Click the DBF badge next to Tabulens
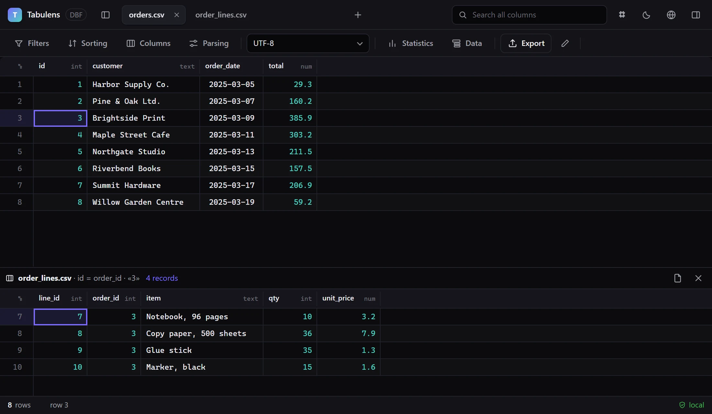 (76, 15)
